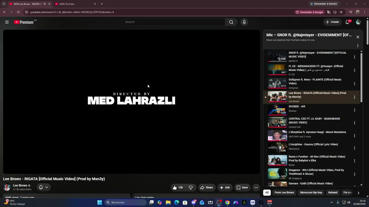Select the Related filter chip

click(333, 193)
